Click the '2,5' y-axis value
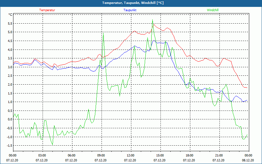 point(10,76)
